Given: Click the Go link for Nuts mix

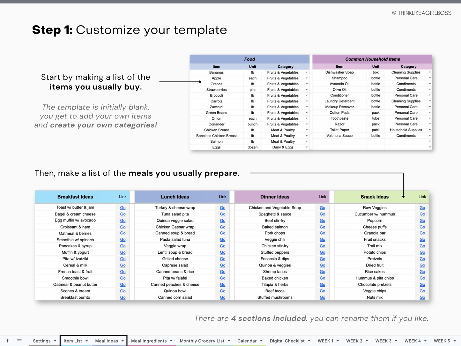Looking at the screenshot, I should (422, 297).
